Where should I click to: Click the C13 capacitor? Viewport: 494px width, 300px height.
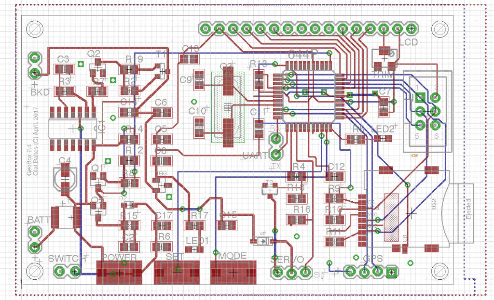point(189,59)
